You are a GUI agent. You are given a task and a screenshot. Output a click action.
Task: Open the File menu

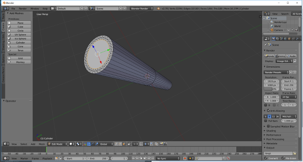13,9
